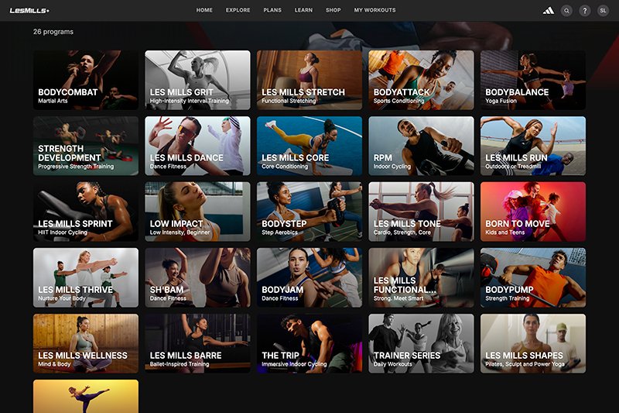Open the yellow partially visible program card
The width and height of the screenshot is (619, 413).
click(x=86, y=397)
